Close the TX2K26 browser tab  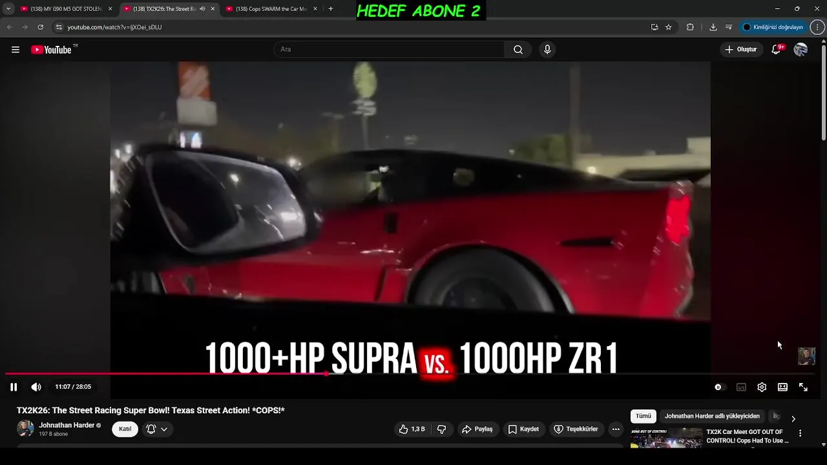click(x=213, y=9)
